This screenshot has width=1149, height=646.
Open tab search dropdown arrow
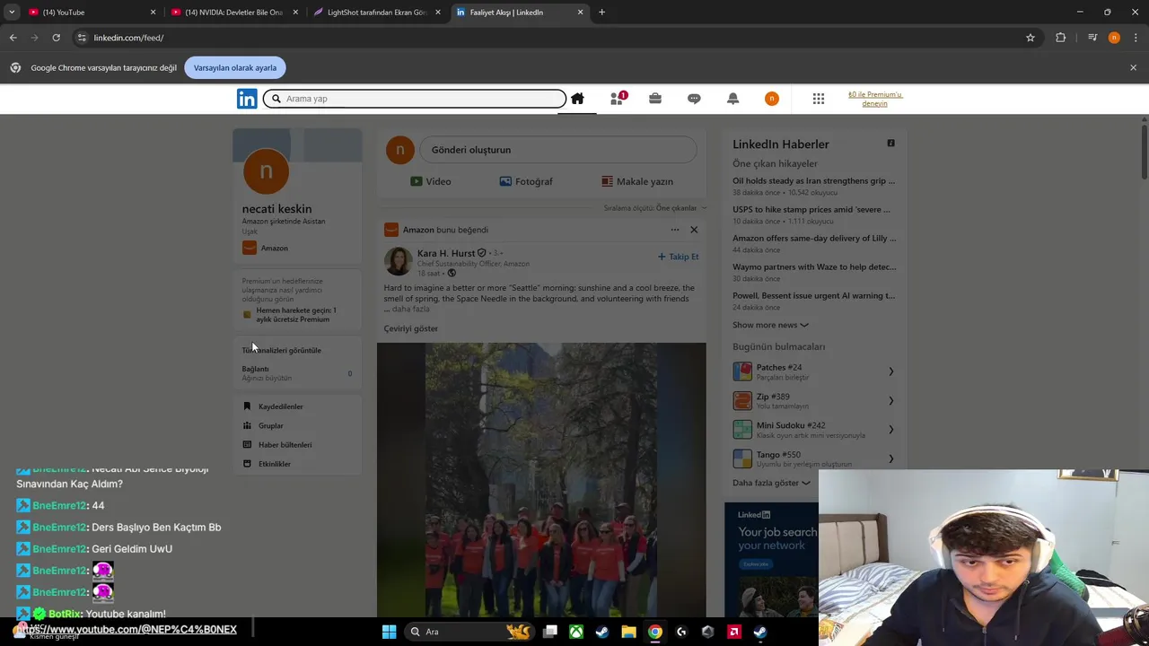[x=12, y=13]
